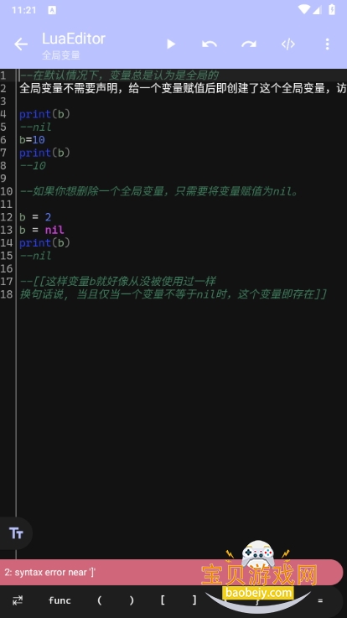
Task: Insert an opening parenthesis from symbol bar
Action: (99, 600)
